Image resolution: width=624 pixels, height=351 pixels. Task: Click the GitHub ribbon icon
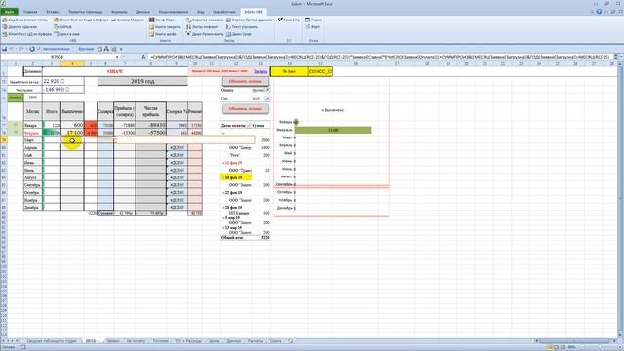57,27
